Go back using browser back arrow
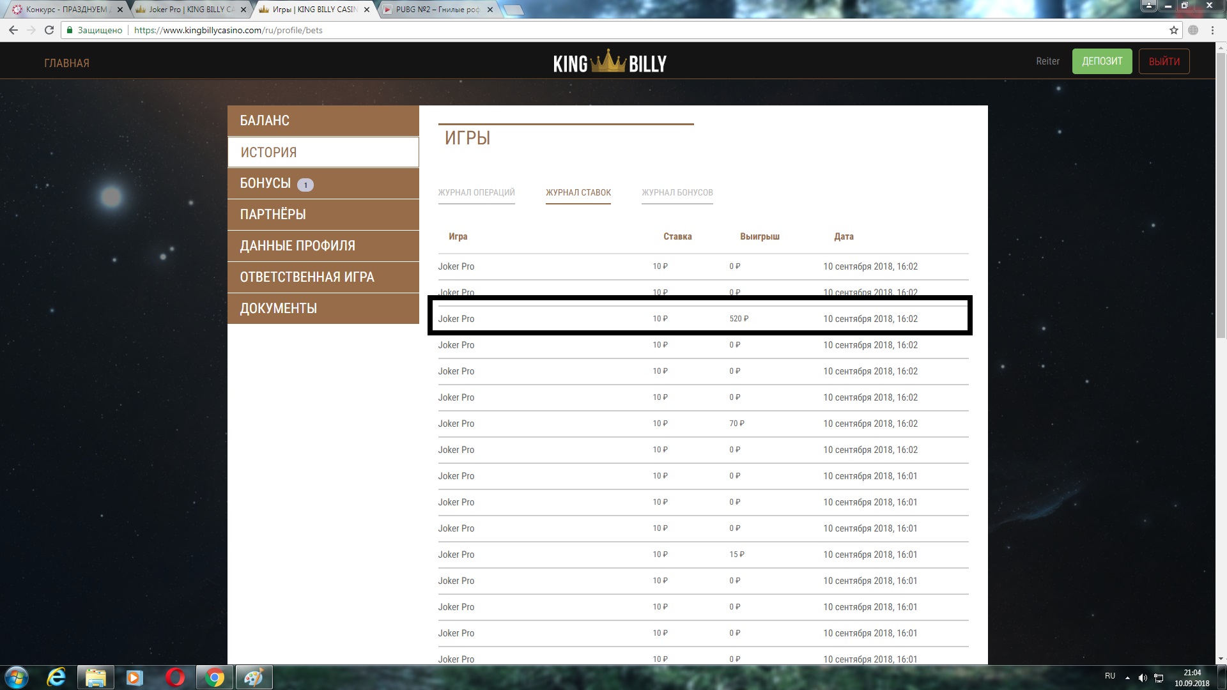The image size is (1227, 690). [13, 30]
